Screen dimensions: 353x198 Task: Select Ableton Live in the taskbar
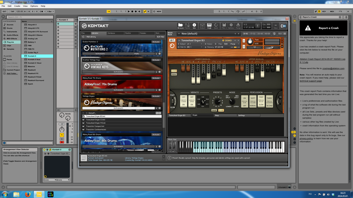pyautogui.click(x=39, y=194)
